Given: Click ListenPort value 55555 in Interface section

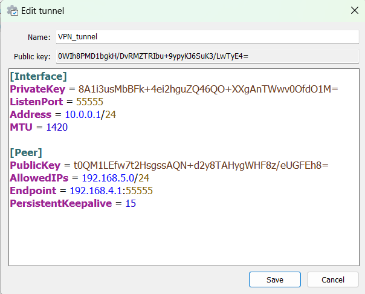Looking at the screenshot, I should pos(89,102).
